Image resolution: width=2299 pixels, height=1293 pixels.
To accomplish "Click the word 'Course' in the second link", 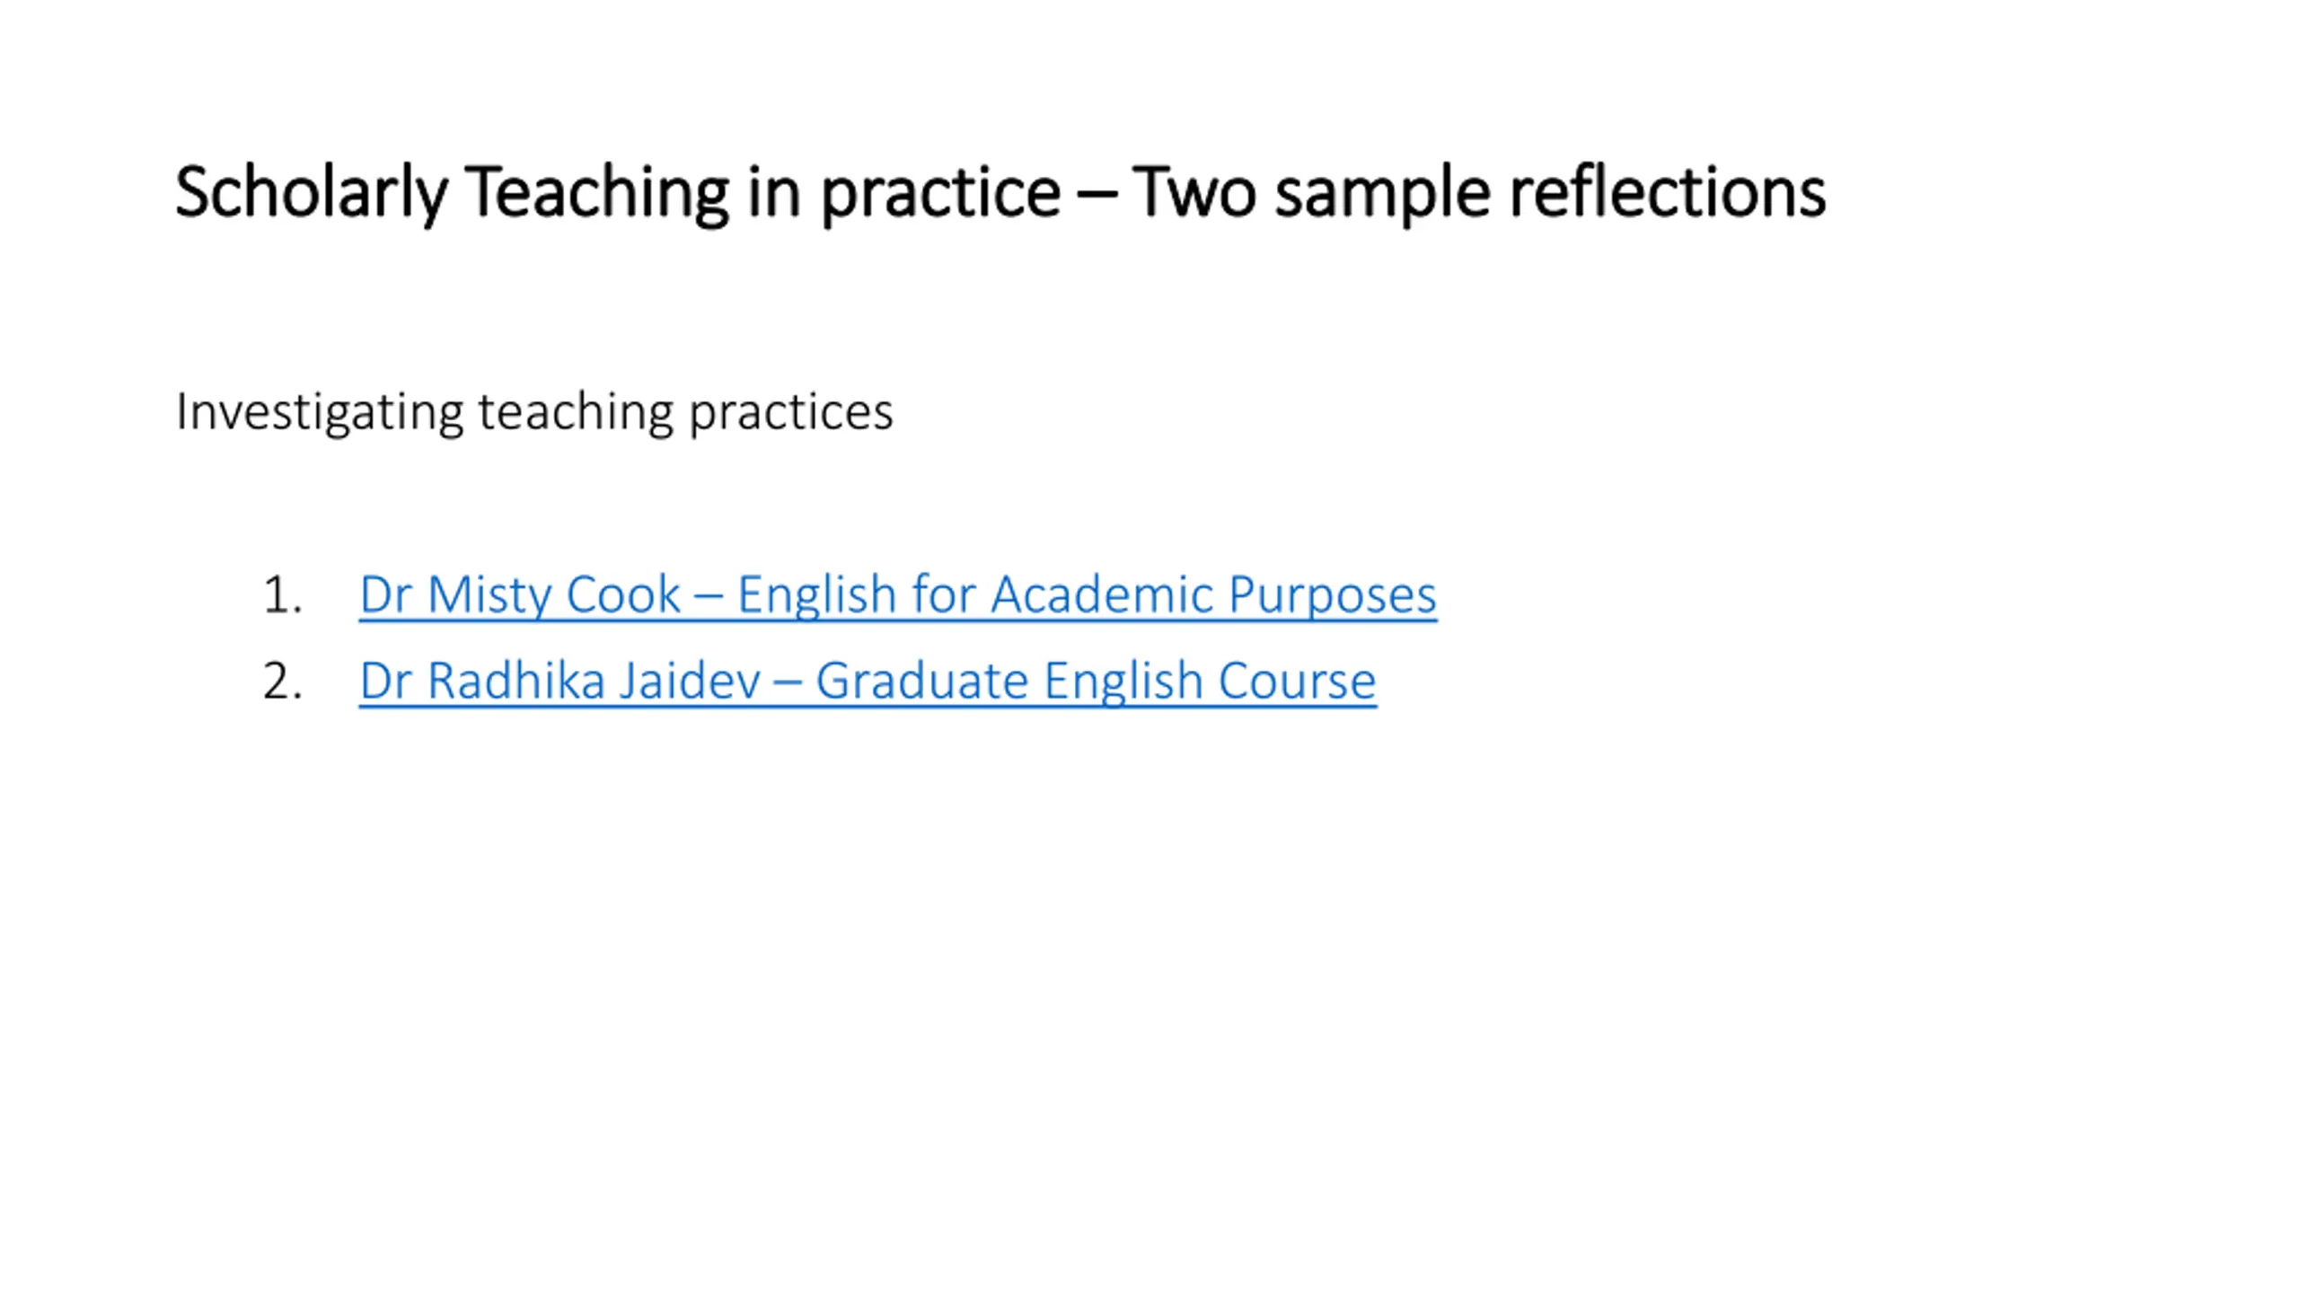I will coord(1297,681).
